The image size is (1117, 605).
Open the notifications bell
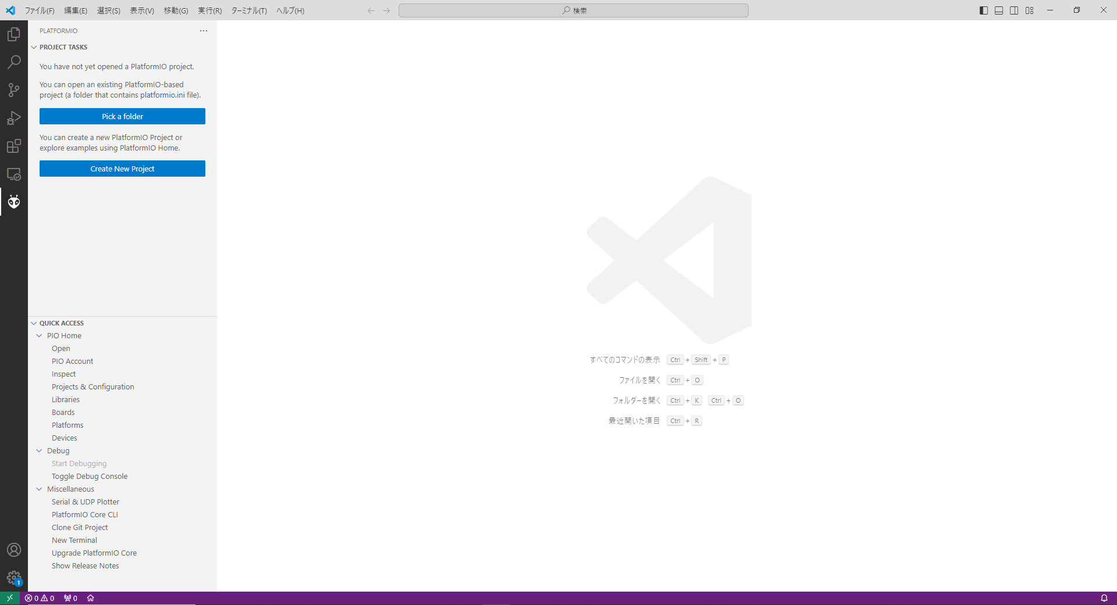[x=1104, y=598]
